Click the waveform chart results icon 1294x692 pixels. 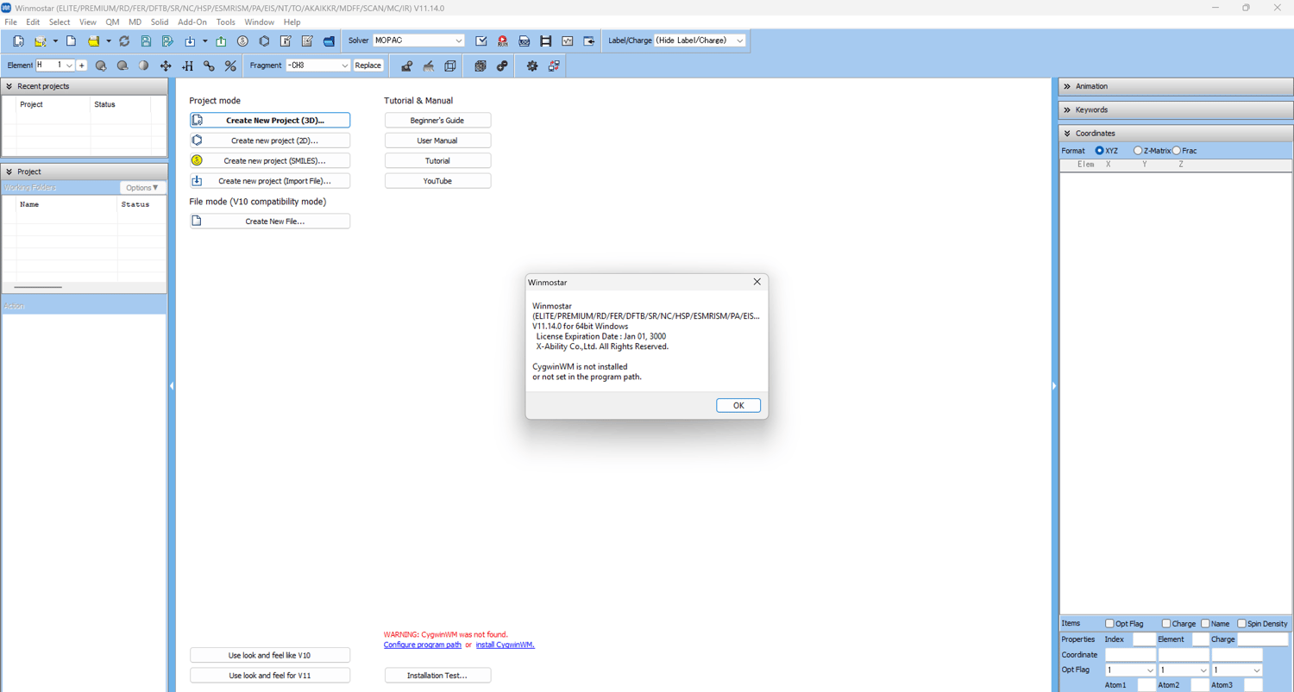coord(568,41)
